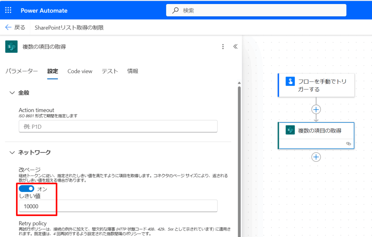Click the SharePoint icon on the canvas action card
This screenshot has height=237, width=372.
tap(290, 130)
